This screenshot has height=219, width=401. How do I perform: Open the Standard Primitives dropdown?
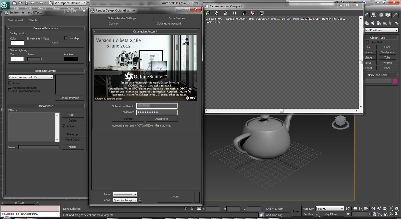point(381,30)
